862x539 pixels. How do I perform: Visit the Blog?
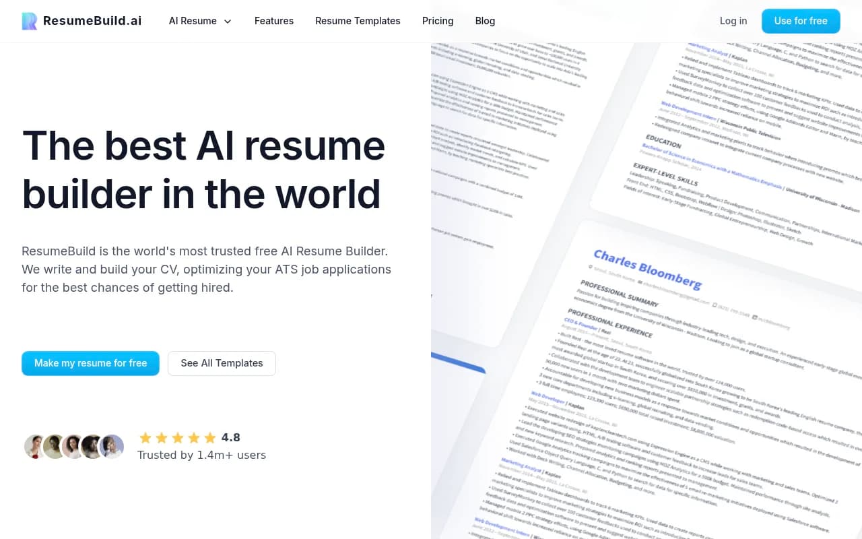point(485,21)
